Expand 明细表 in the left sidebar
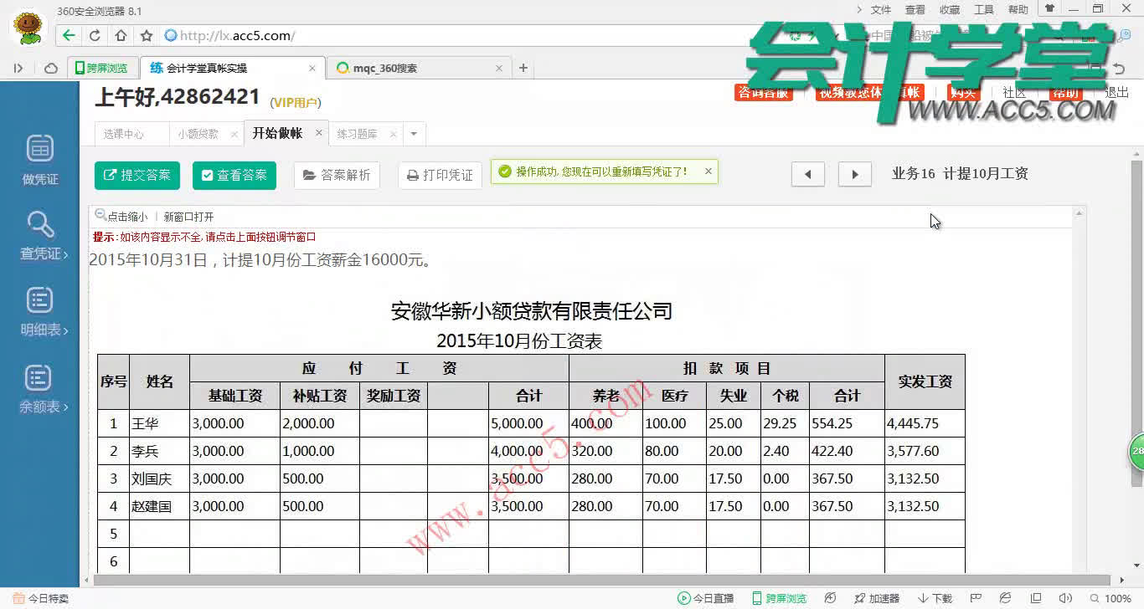1144x609 pixels. (44, 312)
